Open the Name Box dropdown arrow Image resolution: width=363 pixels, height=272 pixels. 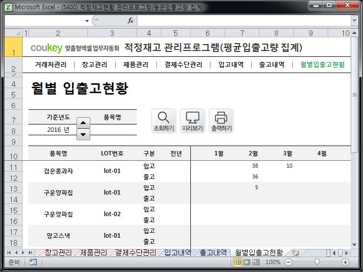[87, 21]
